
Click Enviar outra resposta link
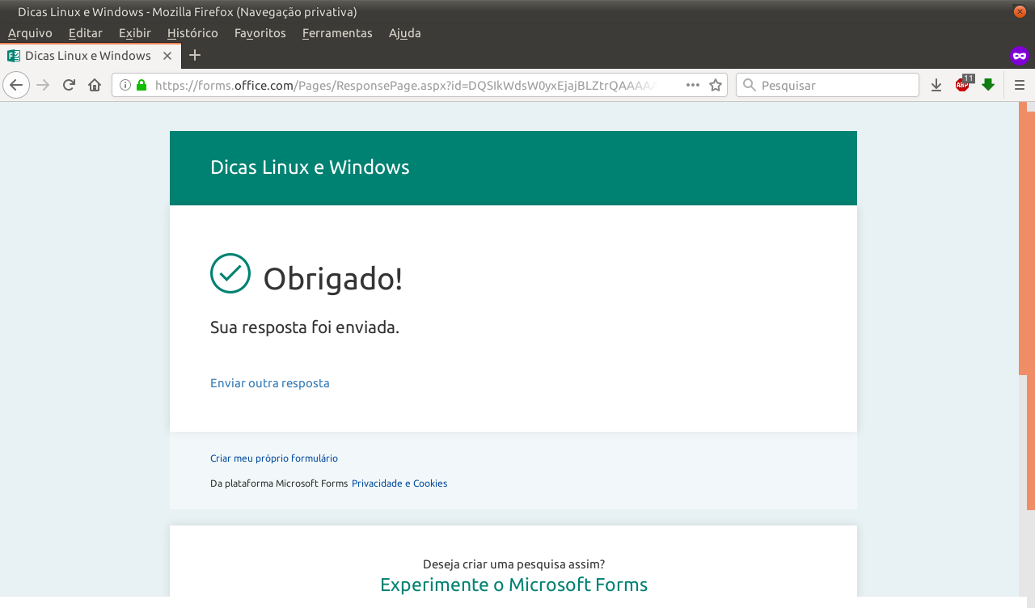coord(269,382)
